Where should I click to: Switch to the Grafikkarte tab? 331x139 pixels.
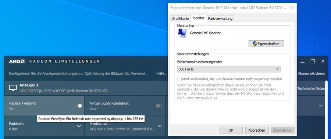tap(181, 19)
